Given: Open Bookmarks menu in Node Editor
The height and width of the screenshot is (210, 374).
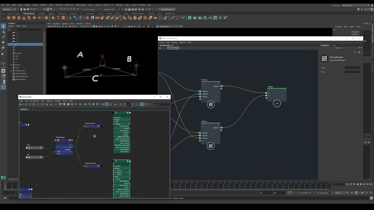Looking at the screenshot, I should (34, 101).
